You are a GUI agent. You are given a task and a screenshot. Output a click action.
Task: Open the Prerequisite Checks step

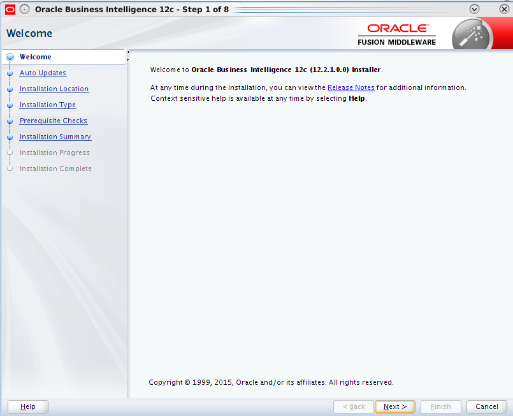click(x=54, y=121)
